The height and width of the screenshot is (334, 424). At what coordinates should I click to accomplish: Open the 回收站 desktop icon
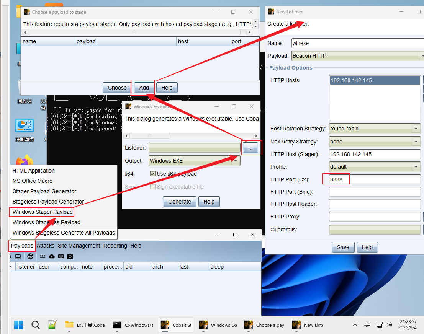25,92
